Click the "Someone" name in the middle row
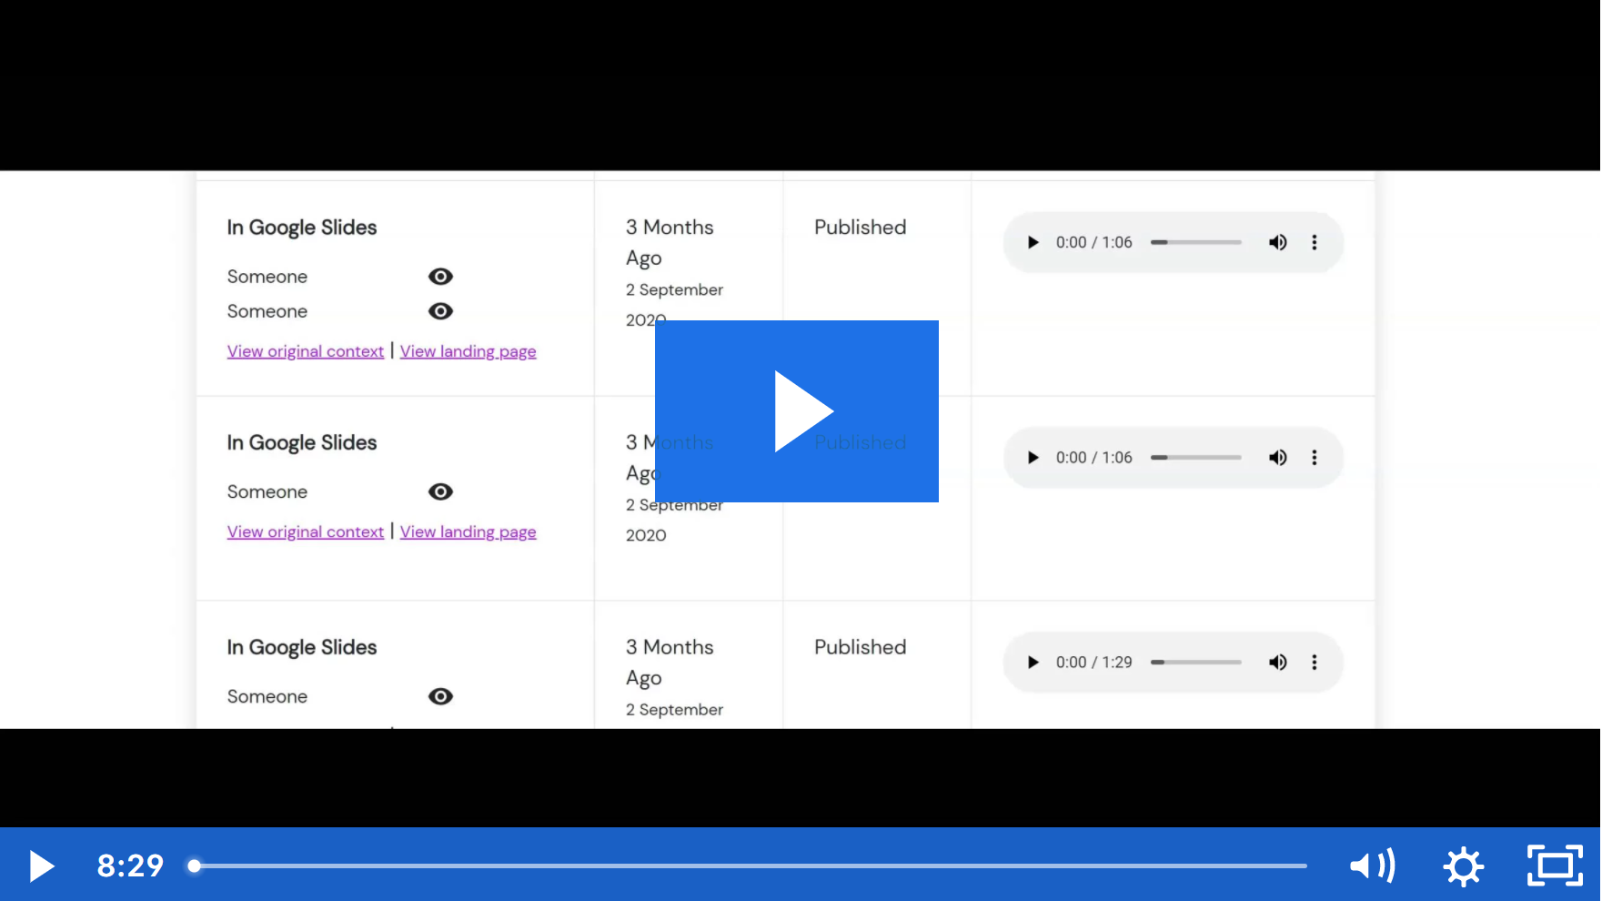This screenshot has height=901, width=1602. click(267, 491)
